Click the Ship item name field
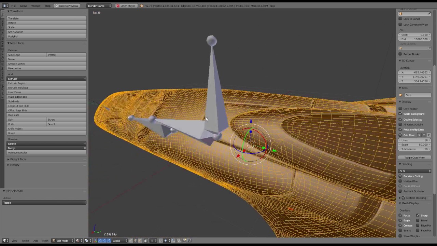 tap(418, 95)
